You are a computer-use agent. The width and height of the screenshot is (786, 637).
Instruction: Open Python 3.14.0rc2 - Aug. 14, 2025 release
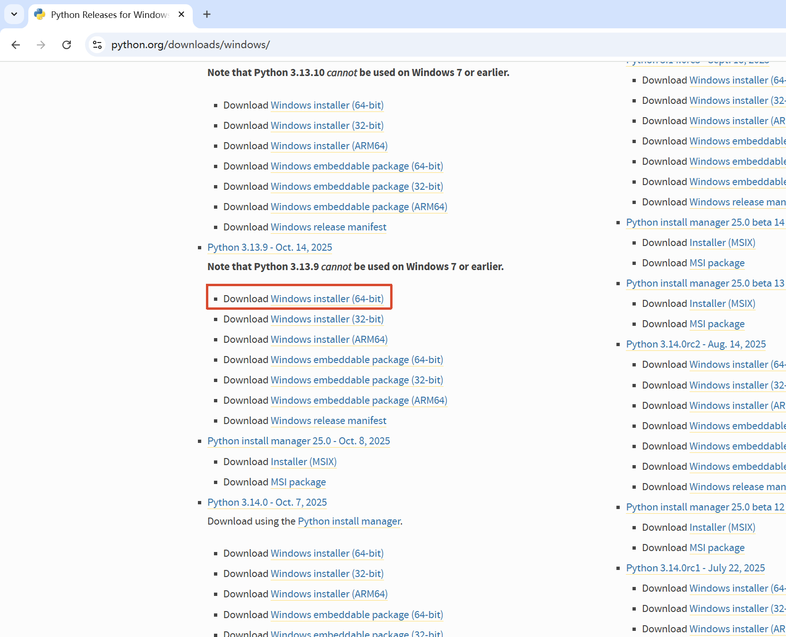696,344
